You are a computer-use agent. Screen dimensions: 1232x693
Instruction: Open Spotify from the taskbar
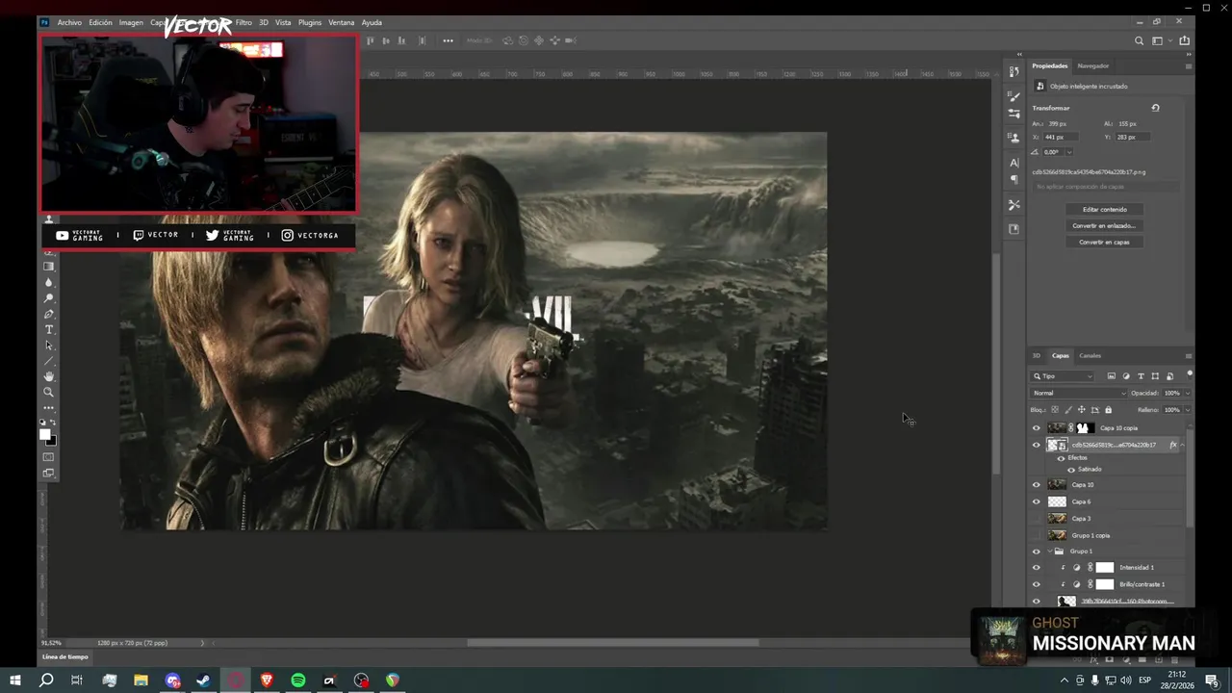click(x=298, y=680)
